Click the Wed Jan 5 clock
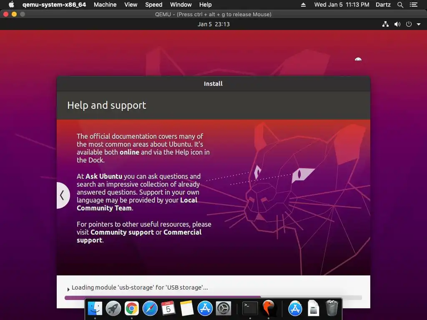Viewport: 427px width, 320px height. (342, 5)
